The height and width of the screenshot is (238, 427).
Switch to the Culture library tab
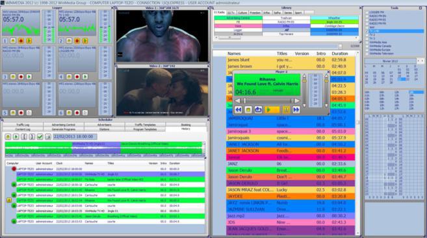tap(242, 12)
